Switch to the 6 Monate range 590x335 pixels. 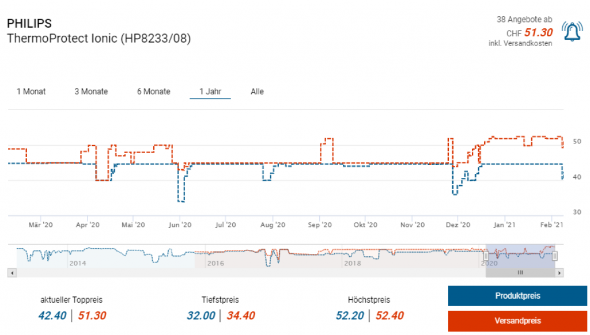pyautogui.click(x=153, y=92)
